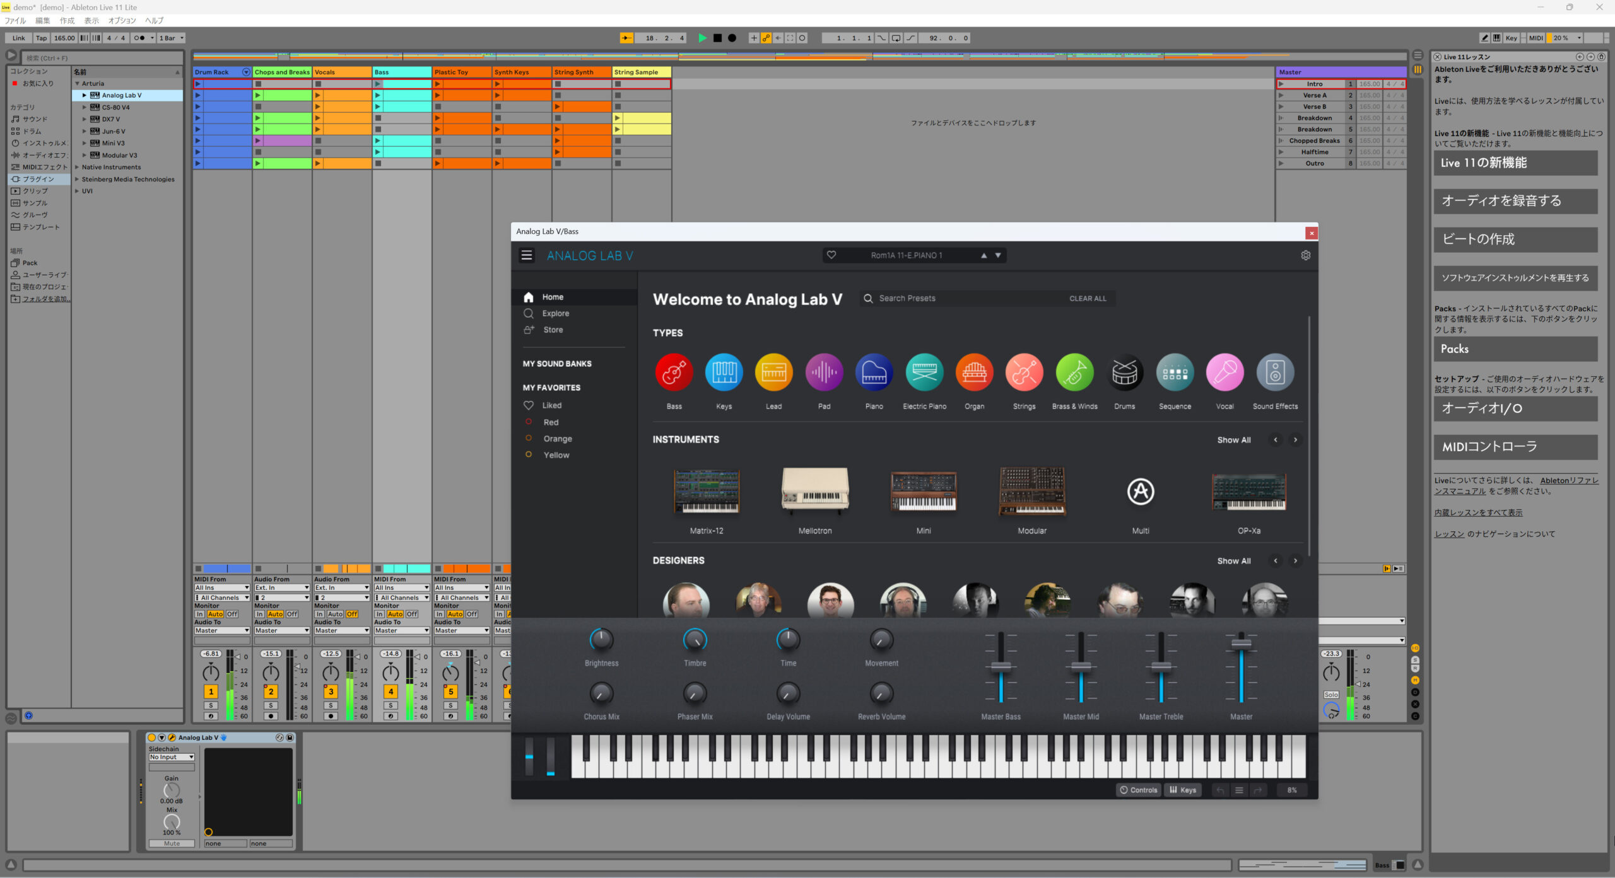Open the 1 Bar quantization dropdown
Screen dimensions: 1615x878
click(x=171, y=38)
